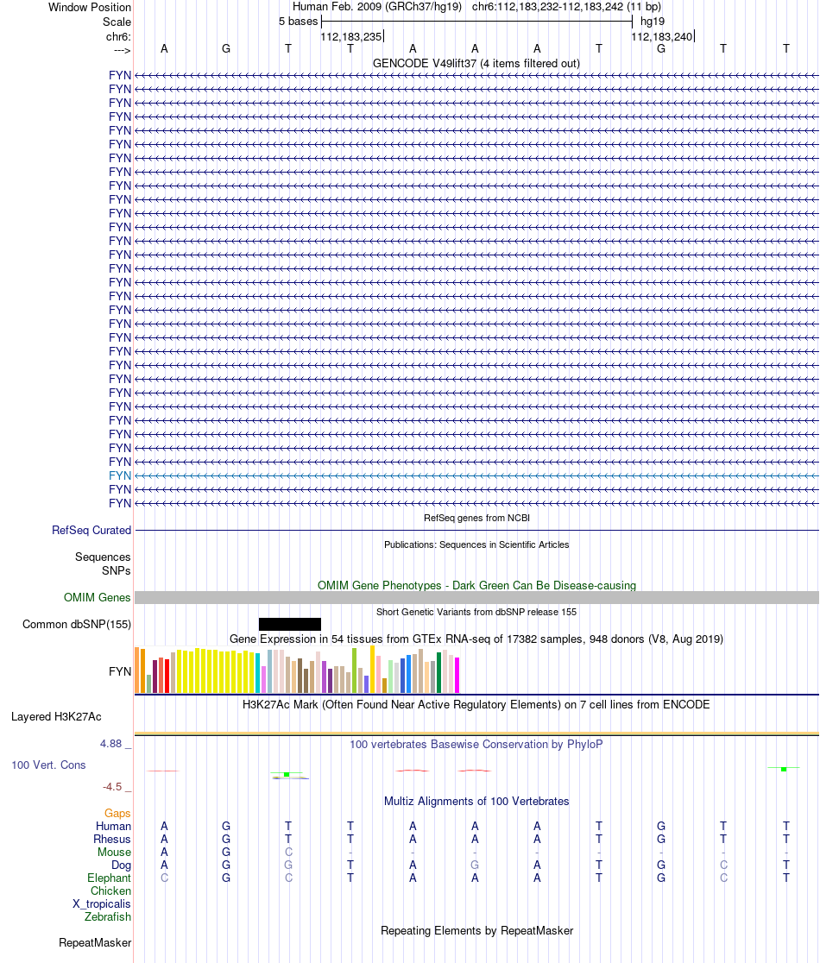The width and height of the screenshot is (820, 963).
Task: Click the Sequences track label
Action: (x=103, y=557)
